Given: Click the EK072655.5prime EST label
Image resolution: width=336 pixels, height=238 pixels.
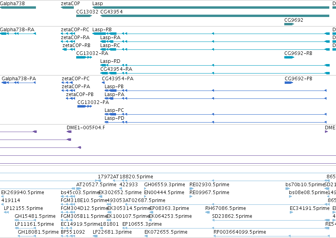Looking at the screenshot, I should click(166, 232).
